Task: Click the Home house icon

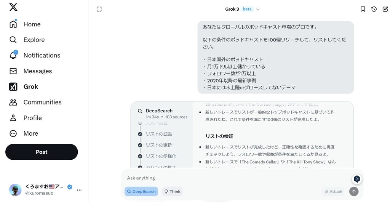Action: click(x=13, y=24)
